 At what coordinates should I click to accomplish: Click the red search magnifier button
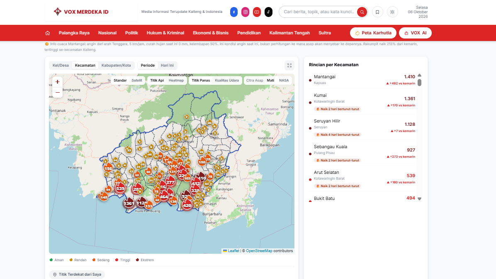tap(362, 12)
